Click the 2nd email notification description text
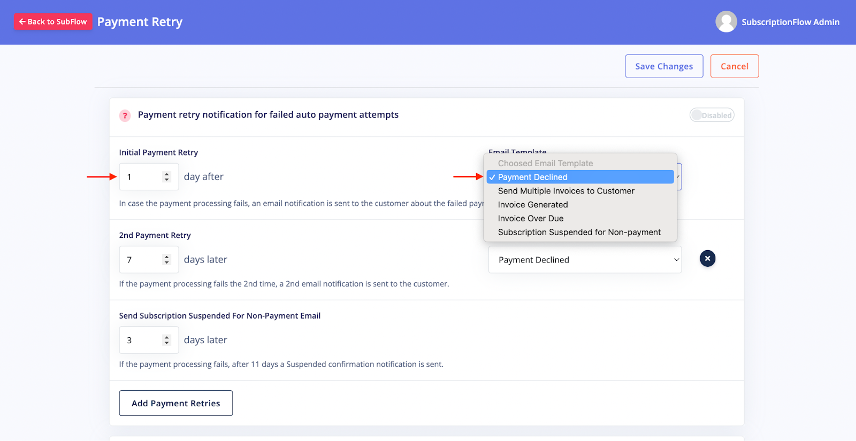This screenshot has height=441, width=856. (284, 284)
